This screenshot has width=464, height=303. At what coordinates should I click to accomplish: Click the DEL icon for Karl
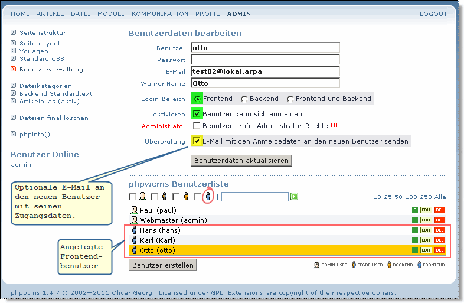[439, 240]
